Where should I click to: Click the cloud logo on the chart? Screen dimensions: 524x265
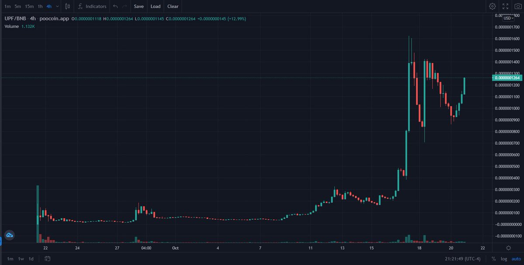(x=10, y=235)
